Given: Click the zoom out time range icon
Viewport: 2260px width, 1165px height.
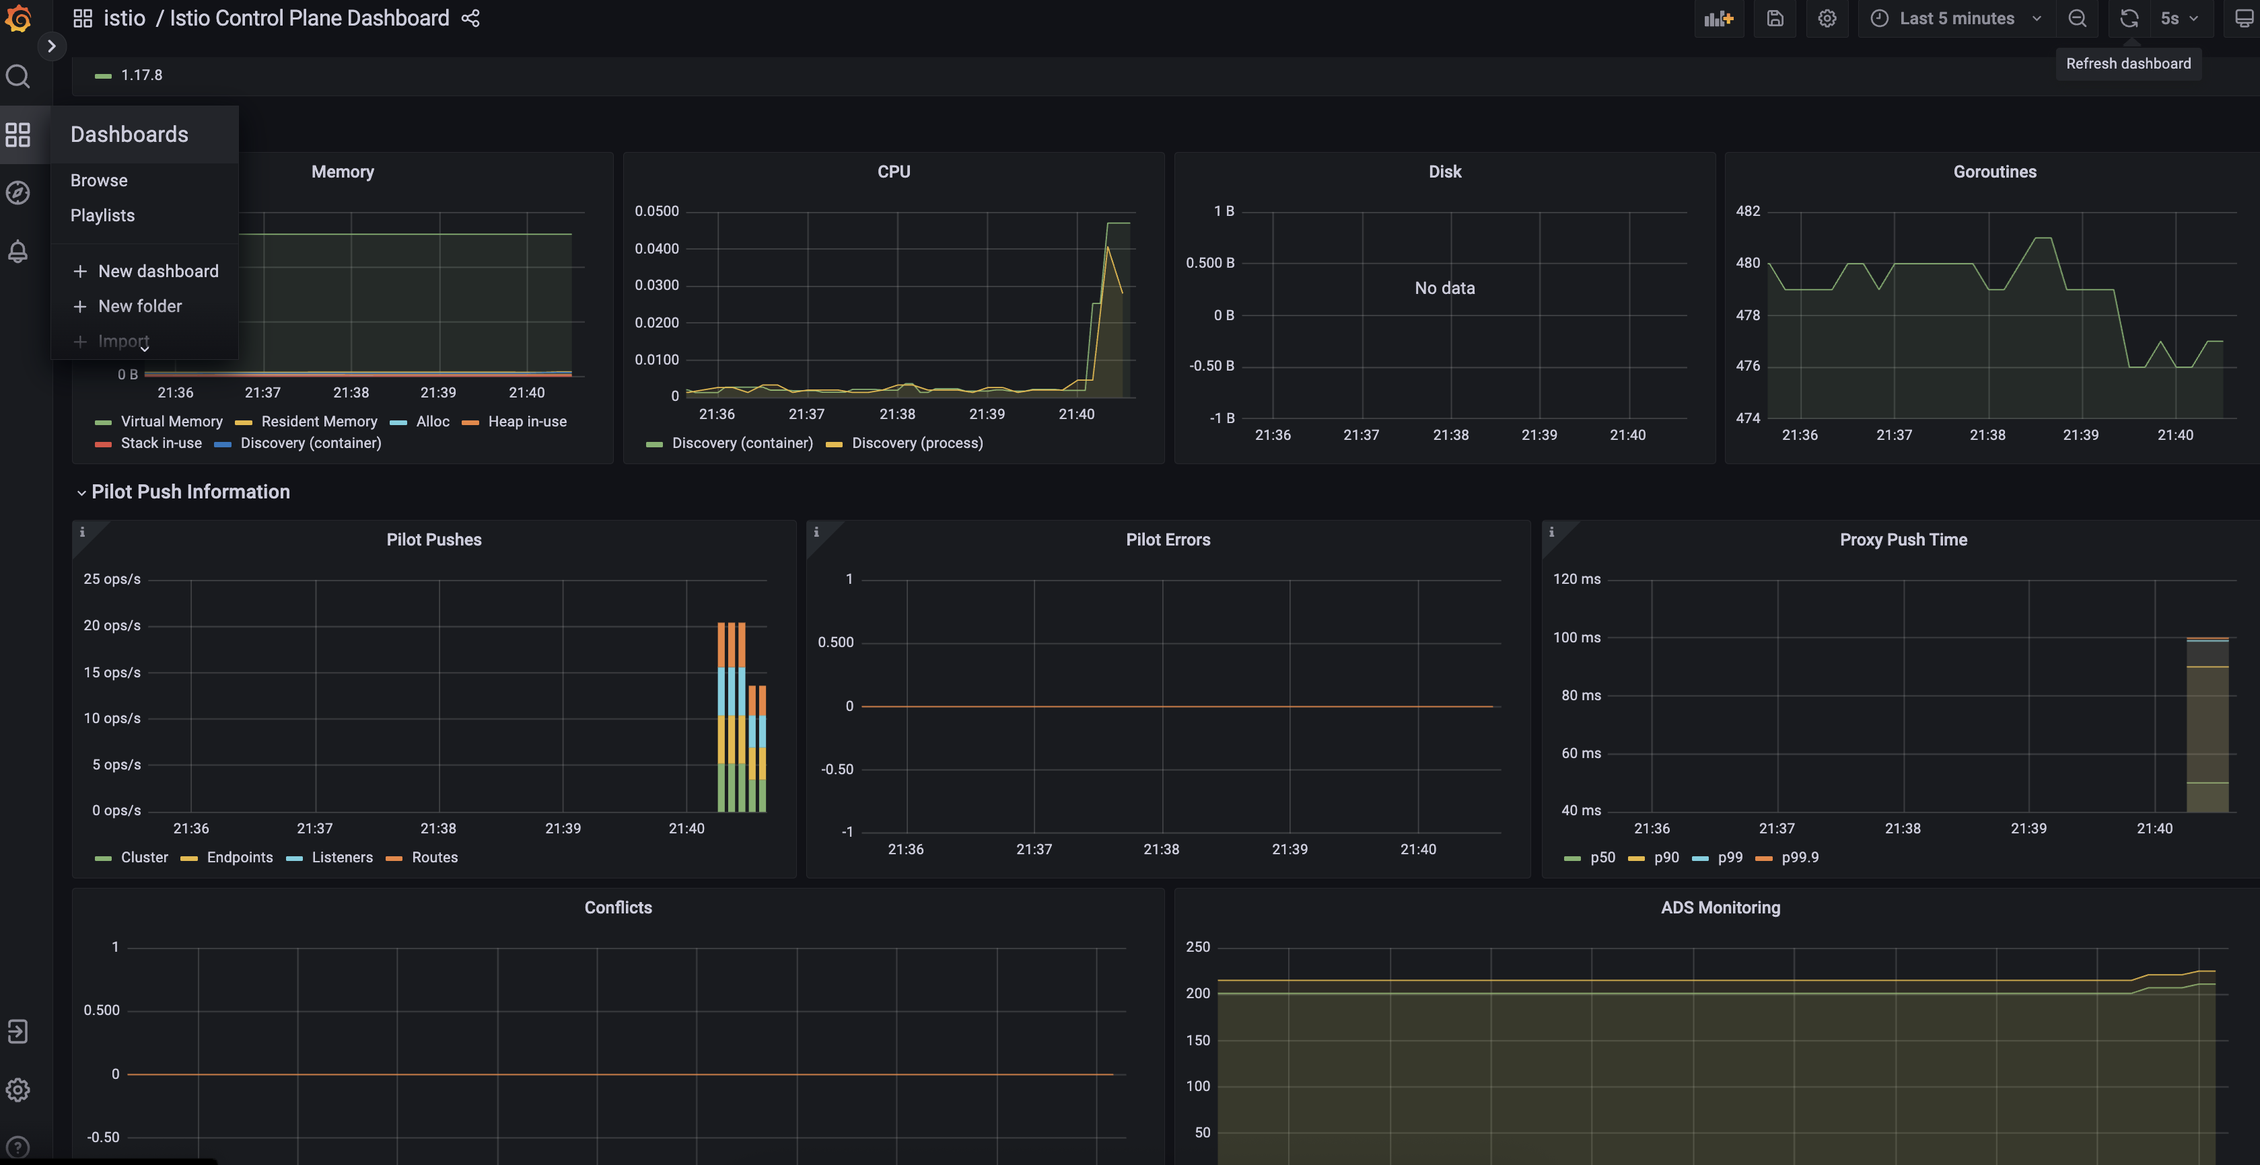Looking at the screenshot, I should [x=2077, y=18].
